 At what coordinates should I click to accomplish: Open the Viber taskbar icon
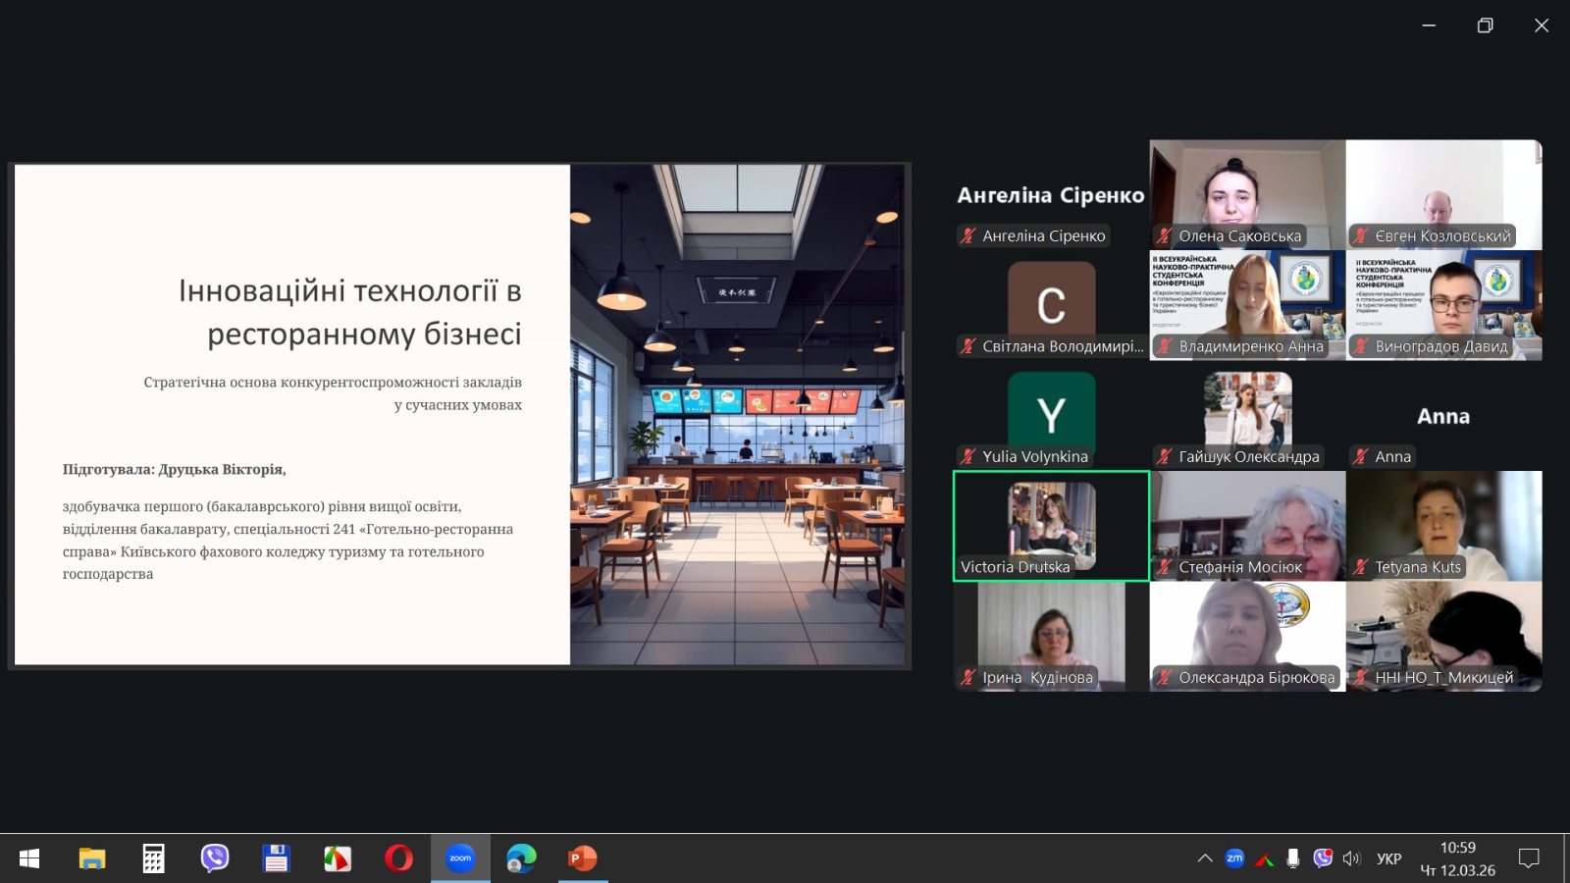pos(215,858)
